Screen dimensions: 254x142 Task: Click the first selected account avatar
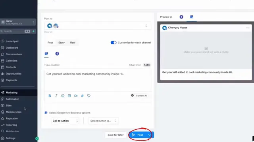click(x=50, y=26)
